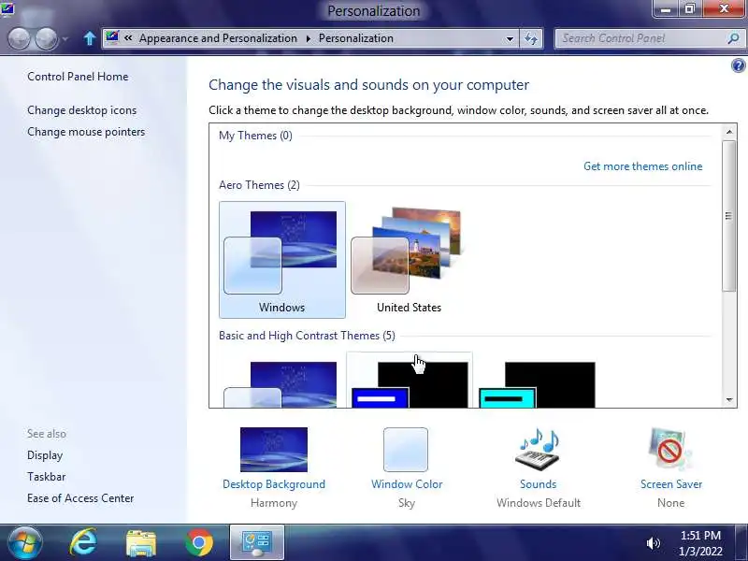
Task: Click the theme list scrollbar thumb
Action: [x=729, y=216]
